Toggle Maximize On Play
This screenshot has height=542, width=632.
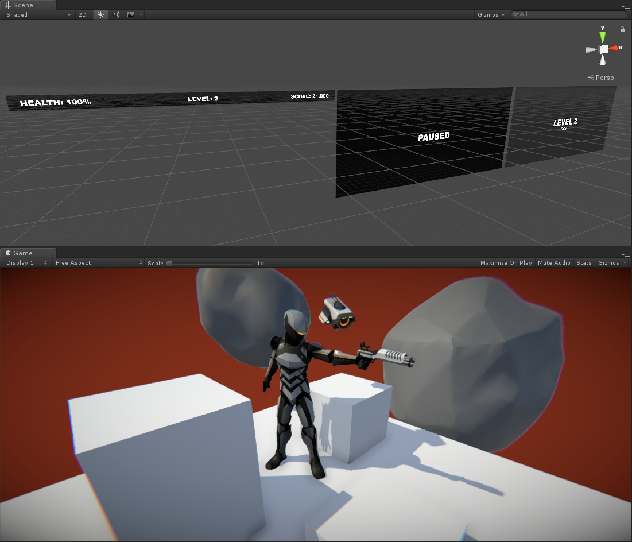506,262
